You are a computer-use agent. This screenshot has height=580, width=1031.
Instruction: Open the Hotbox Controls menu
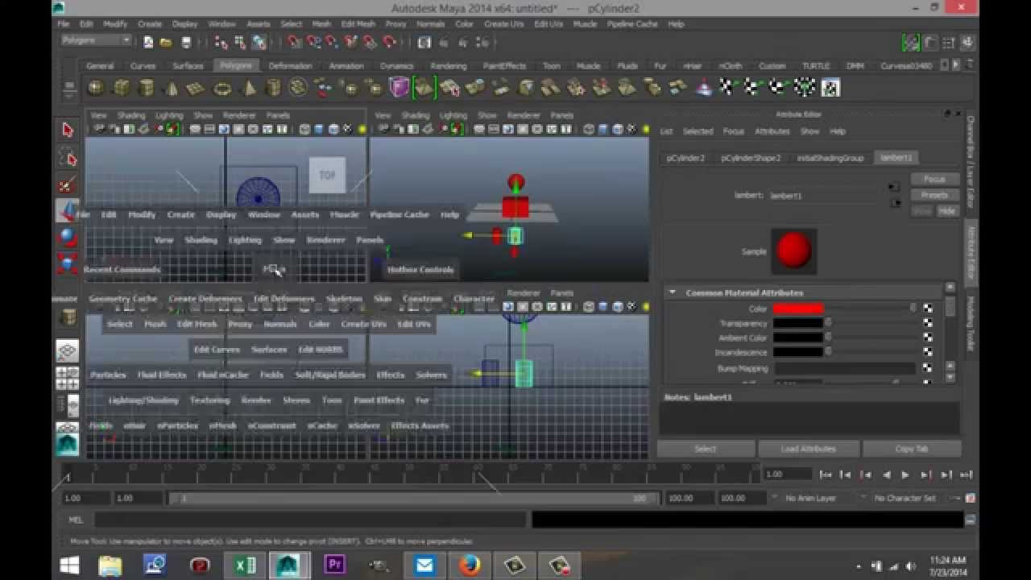pyautogui.click(x=420, y=270)
